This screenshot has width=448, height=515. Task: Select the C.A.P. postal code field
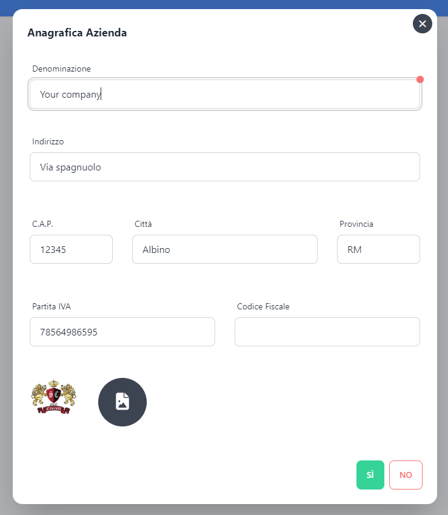pyautogui.click(x=71, y=249)
